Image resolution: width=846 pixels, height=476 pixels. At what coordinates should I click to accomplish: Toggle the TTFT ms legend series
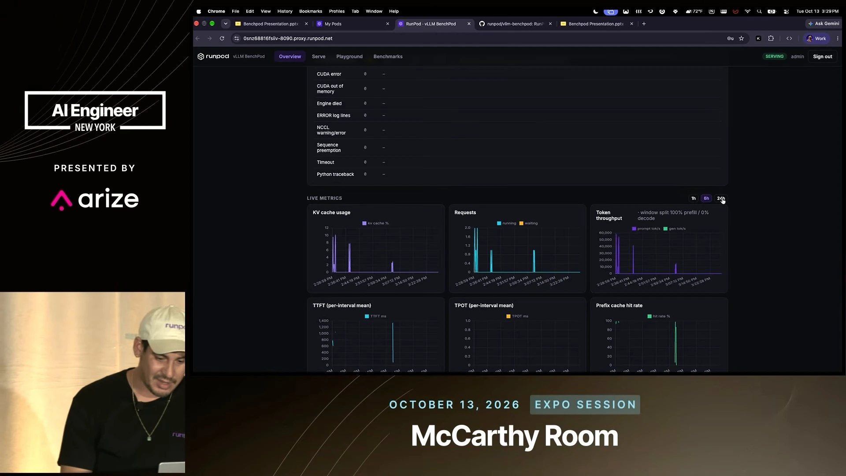tap(375, 316)
